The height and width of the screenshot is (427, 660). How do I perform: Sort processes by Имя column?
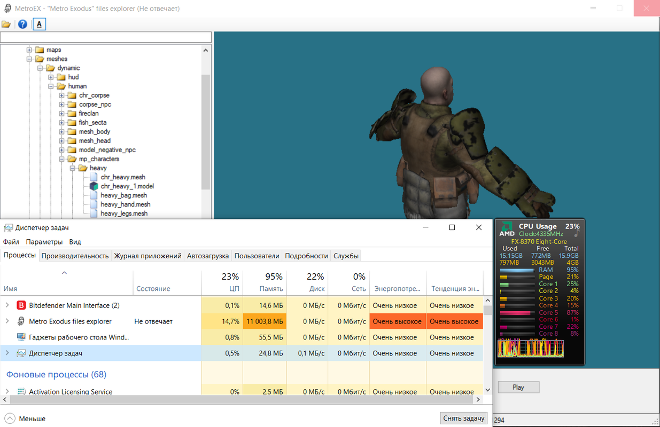point(66,283)
